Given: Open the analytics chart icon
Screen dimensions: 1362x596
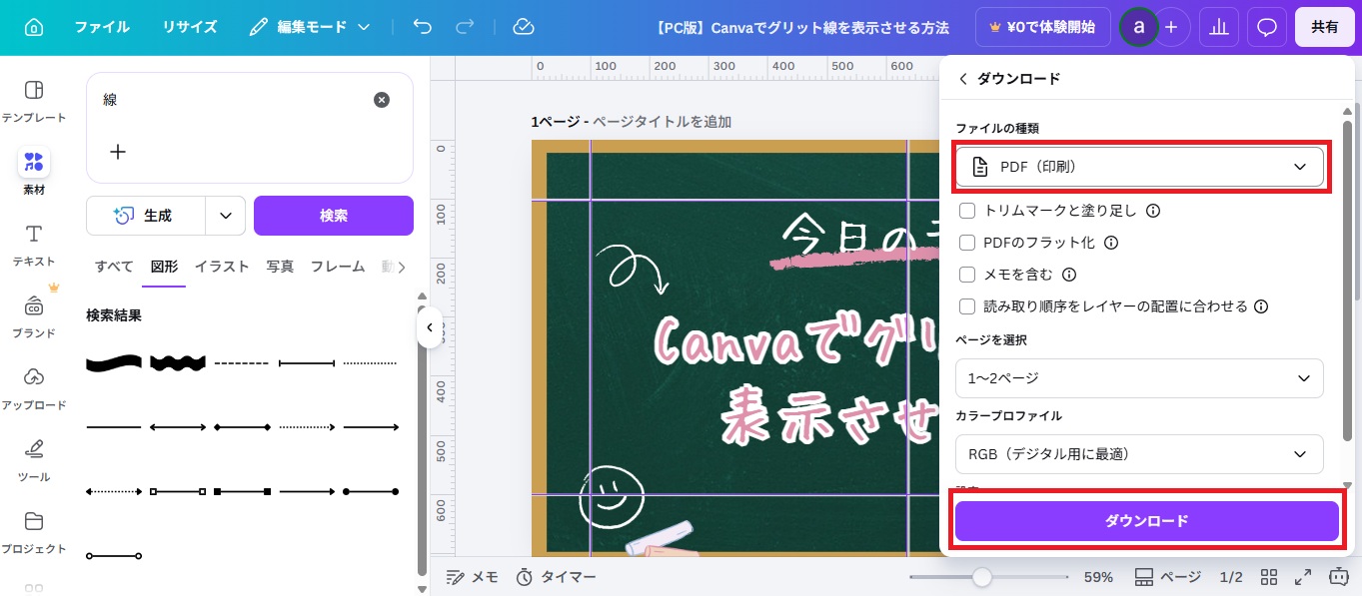Looking at the screenshot, I should click(1218, 28).
